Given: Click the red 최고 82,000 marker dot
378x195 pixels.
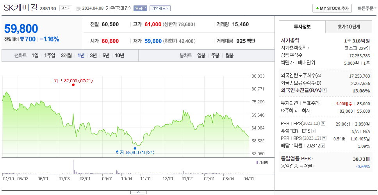Looking at the screenshot, I should tap(73, 85).
